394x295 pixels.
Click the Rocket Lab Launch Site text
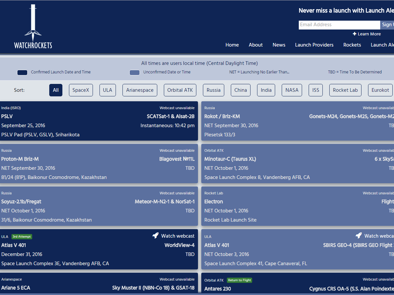[x=230, y=220]
